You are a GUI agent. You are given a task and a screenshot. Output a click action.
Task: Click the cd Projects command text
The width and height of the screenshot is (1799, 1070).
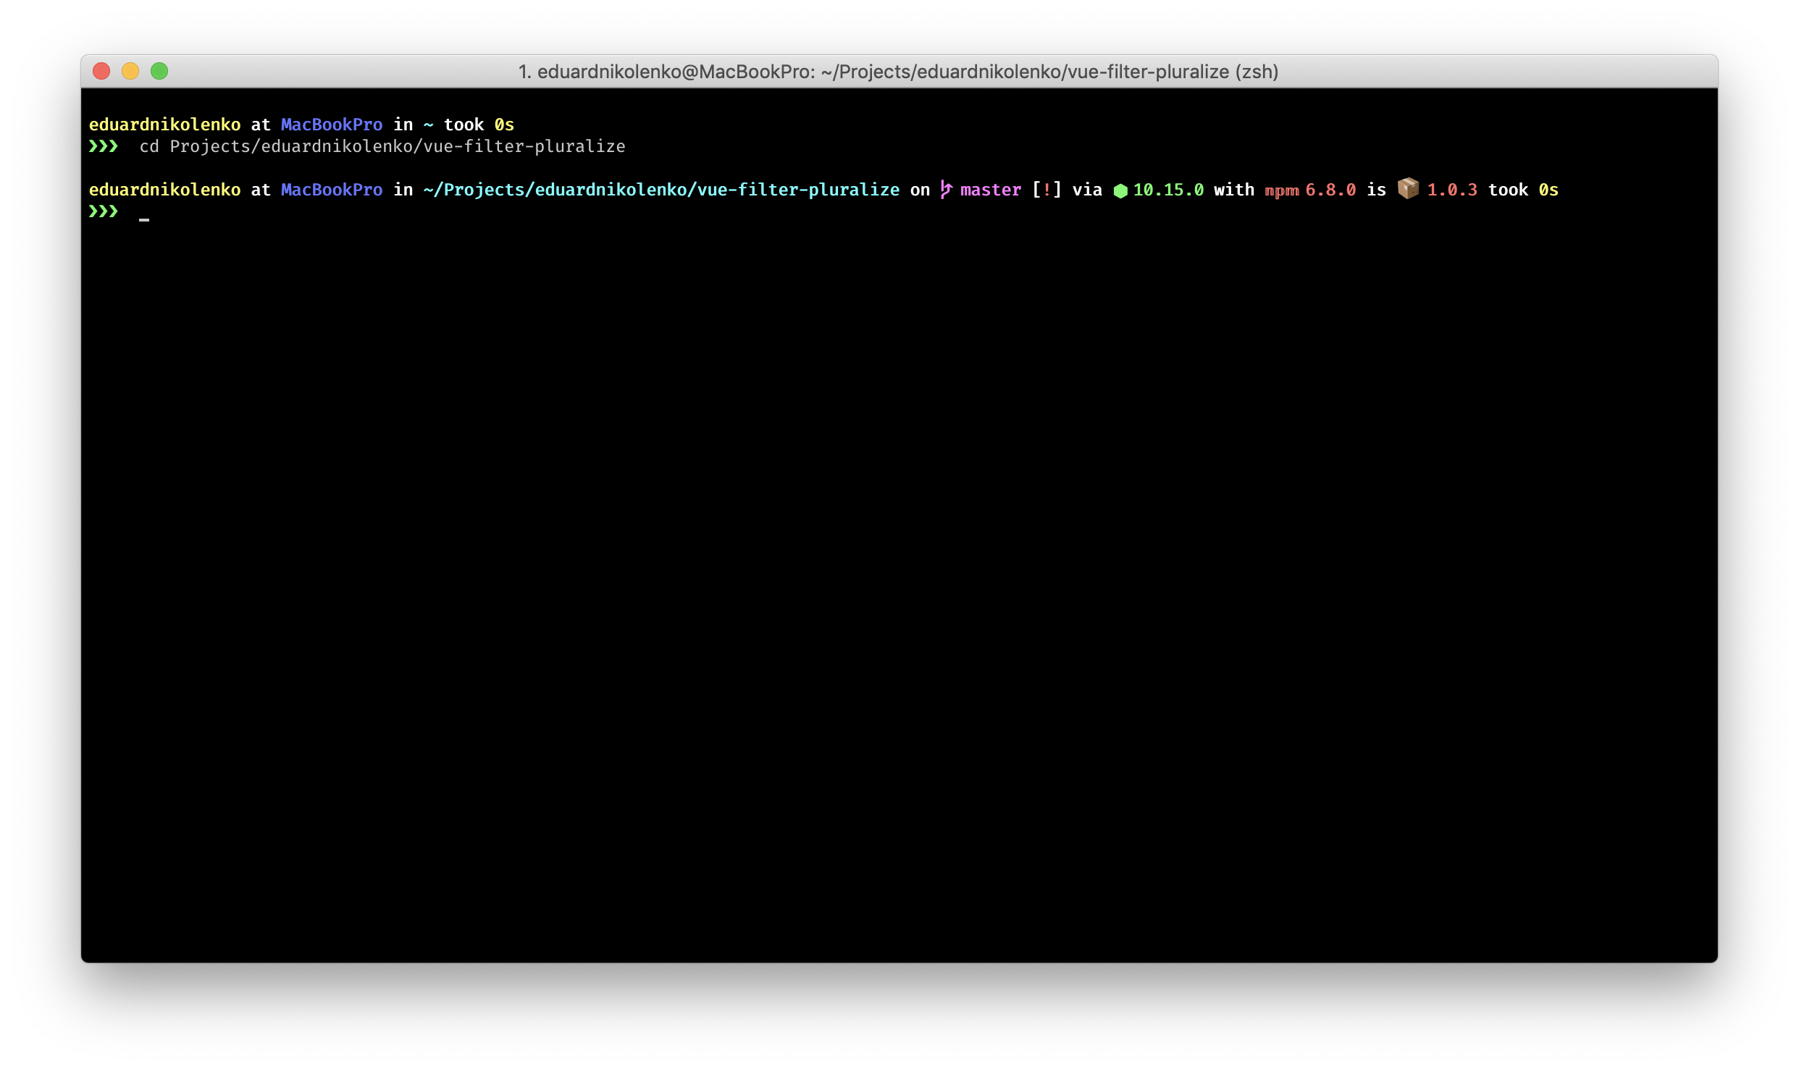click(382, 146)
